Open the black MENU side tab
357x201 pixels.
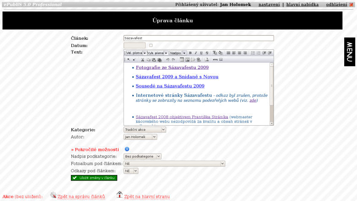tap(350, 52)
